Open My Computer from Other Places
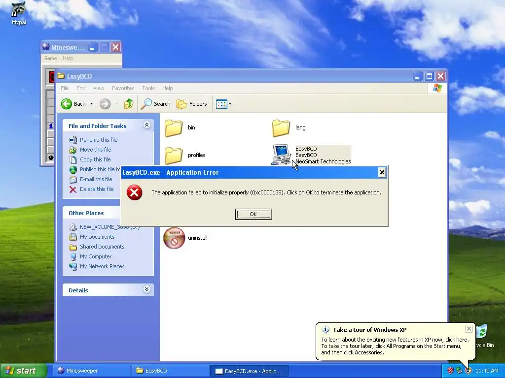 click(96, 256)
